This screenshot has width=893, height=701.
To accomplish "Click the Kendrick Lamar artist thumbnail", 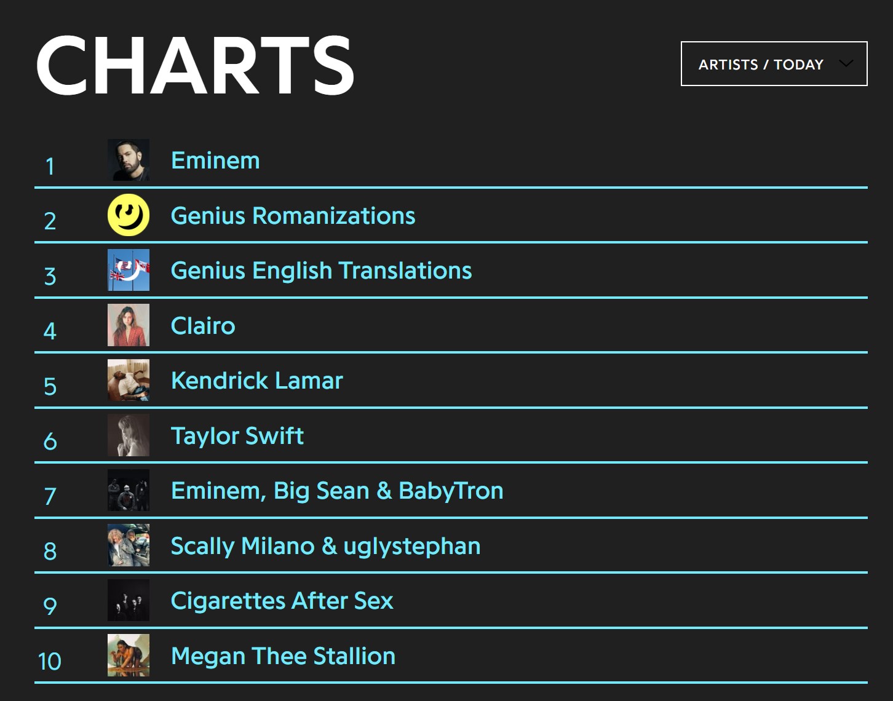I will pyautogui.click(x=129, y=380).
